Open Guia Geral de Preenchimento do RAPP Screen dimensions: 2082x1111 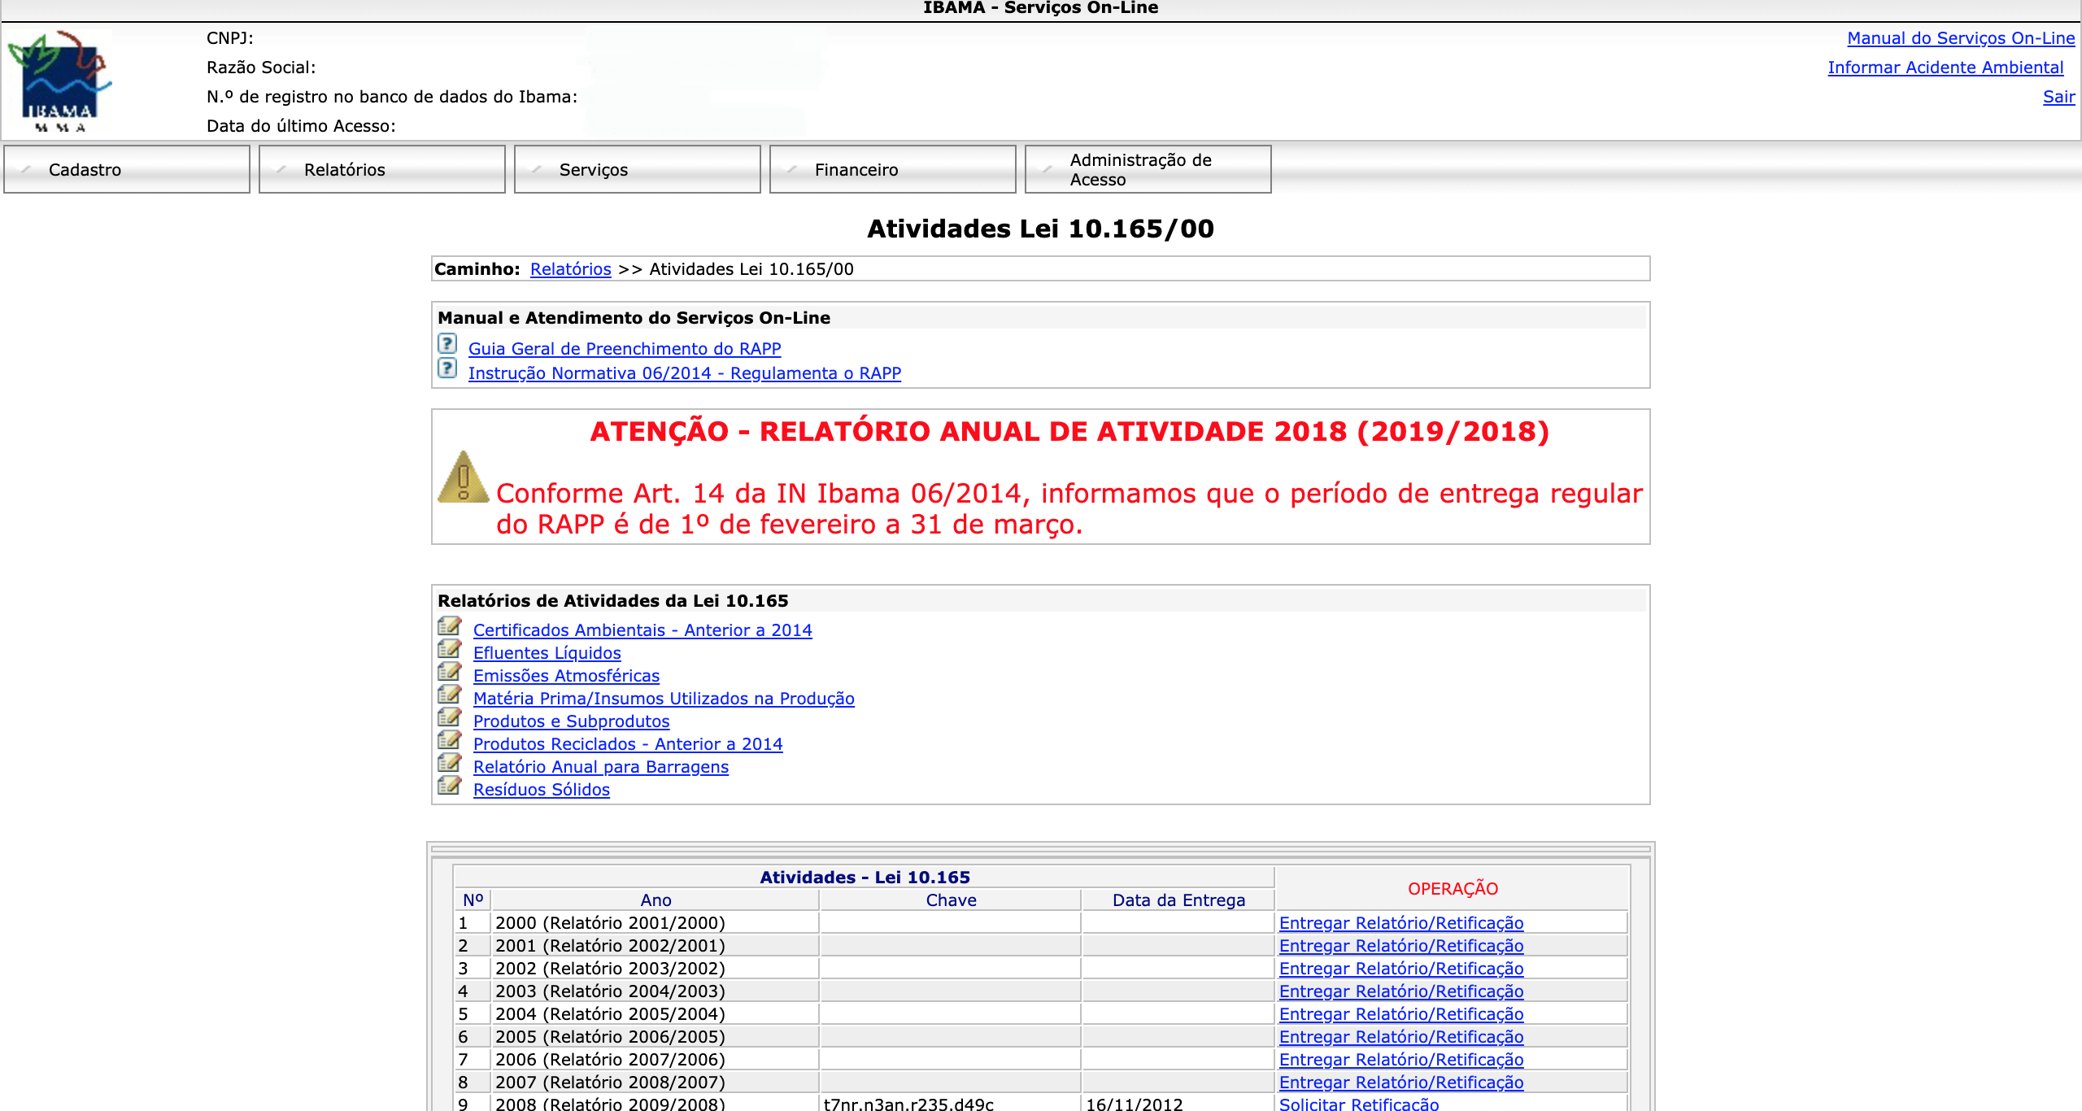point(625,349)
